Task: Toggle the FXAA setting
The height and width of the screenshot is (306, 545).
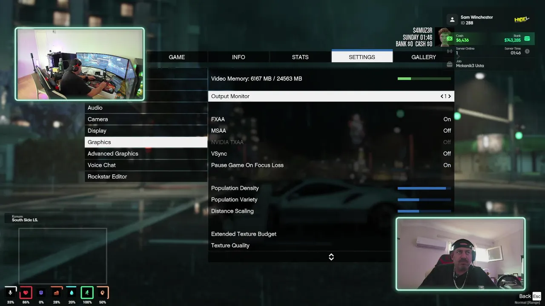Action: point(331,119)
